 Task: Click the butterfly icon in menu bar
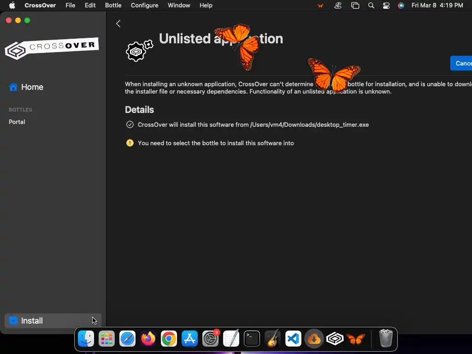(x=320, y=6)
